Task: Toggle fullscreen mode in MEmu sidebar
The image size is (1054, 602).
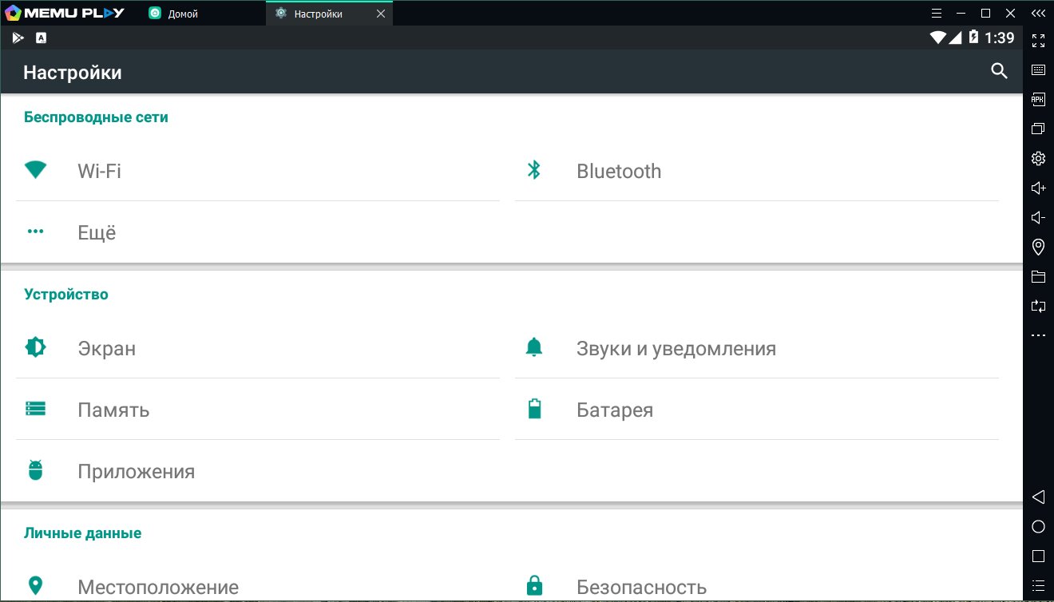Action: pos(1038,41)
